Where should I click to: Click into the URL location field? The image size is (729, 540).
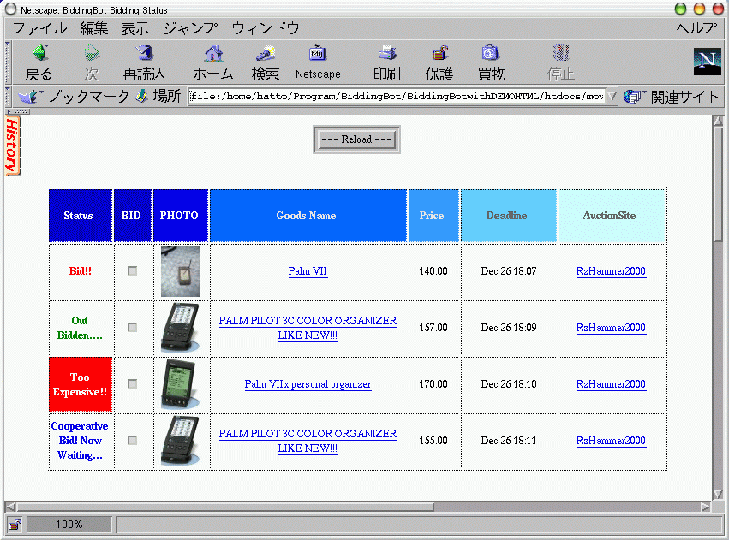(397, 97)
